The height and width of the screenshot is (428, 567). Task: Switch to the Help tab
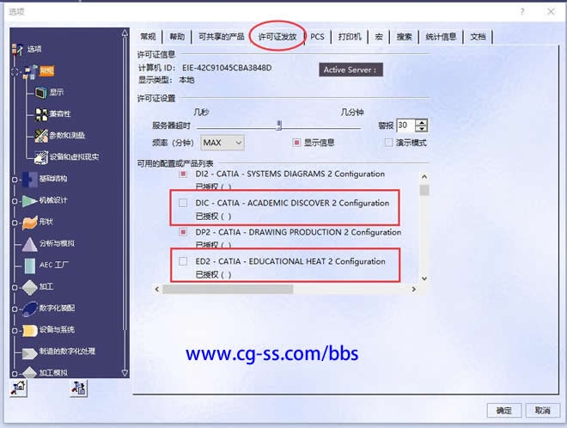click(177, 37)
